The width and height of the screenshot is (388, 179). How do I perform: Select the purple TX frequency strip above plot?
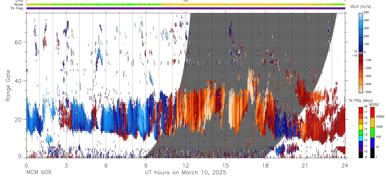tap(185, 8)
